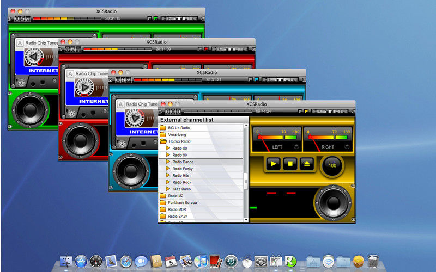Click the speaker on the red radio
Image resolution: width=436 pixels, height=272 pixels.
[x=81, y=141]
